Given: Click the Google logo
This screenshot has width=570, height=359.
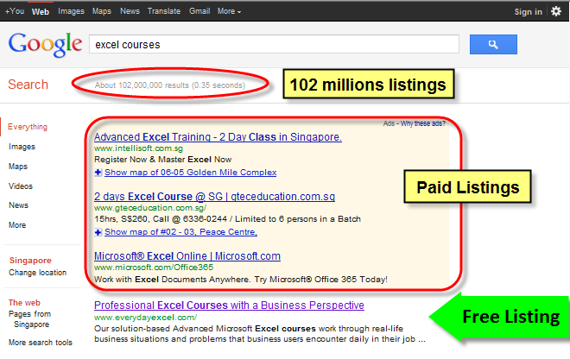Looking at the screenshot, I should pos(46,44).
